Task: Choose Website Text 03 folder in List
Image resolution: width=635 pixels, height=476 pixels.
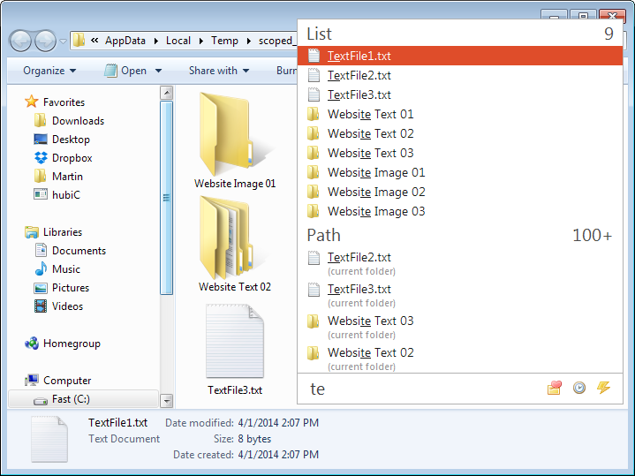Action: [x=459, y=153]
